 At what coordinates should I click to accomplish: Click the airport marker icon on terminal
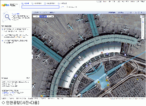[x=79, y=57]
